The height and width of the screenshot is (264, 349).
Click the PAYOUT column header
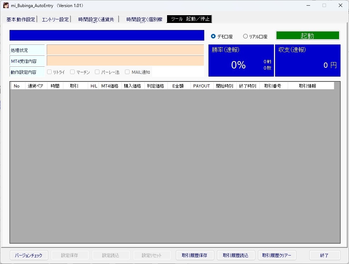click(x=201, y=86)
